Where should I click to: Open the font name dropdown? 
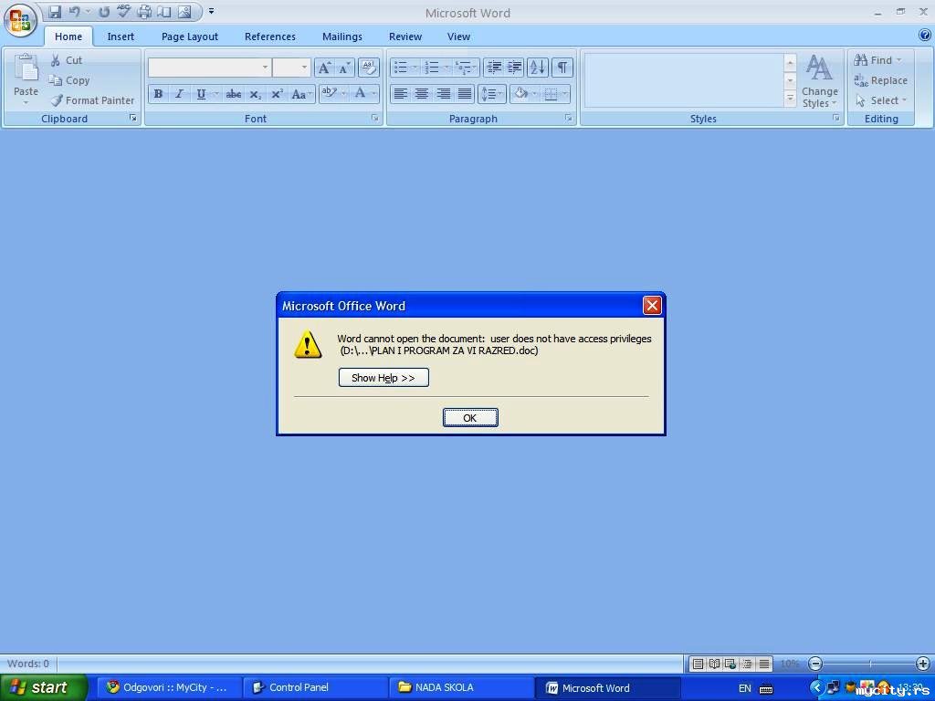pyautogui.click(x=266, y=68)
